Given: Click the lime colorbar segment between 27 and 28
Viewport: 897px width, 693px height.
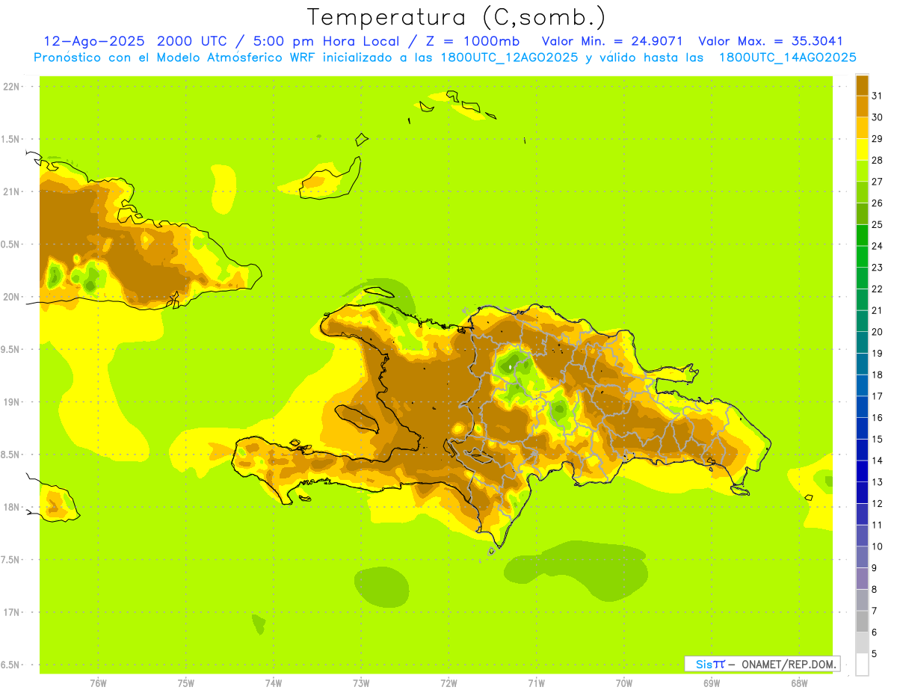Looking at the screenshot, I should [x=862, y=170].
